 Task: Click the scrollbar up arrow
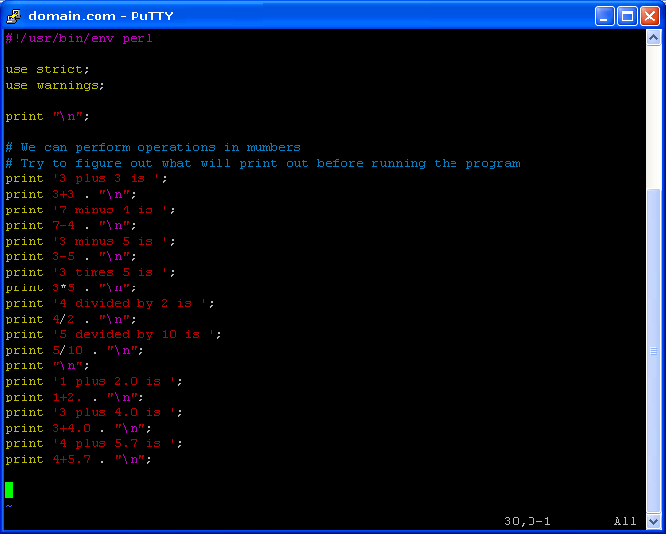(653, 38)
